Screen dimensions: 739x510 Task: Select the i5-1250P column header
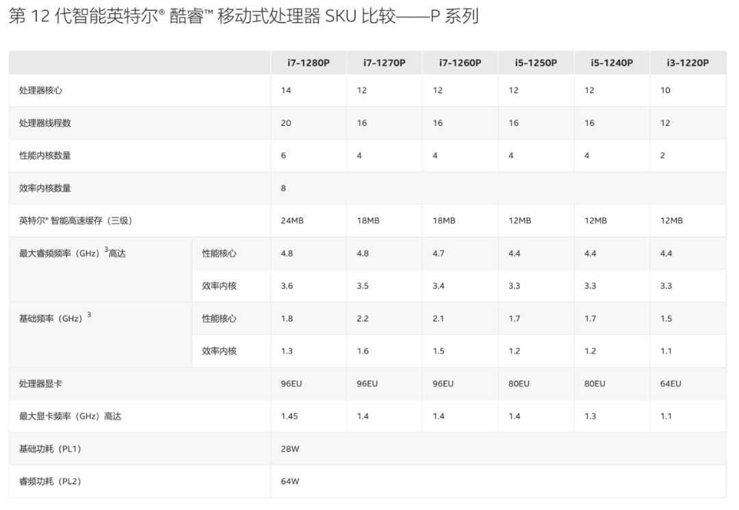point(536,63)
